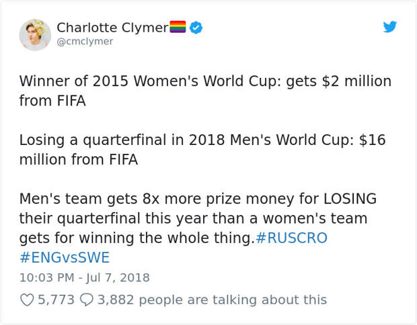The image size is (417, 325).
Task: Click the capitalized word LOSING in the tweet
Action: tap(350, 199)
